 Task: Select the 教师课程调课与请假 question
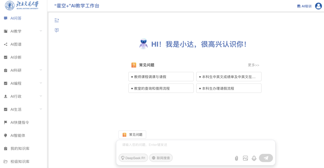161,77
